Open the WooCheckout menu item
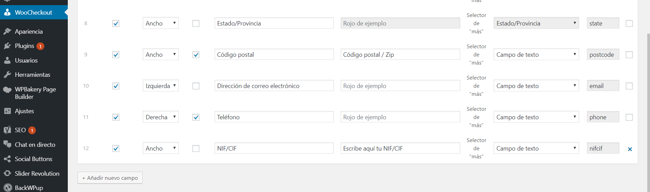This screenshot has height=192, width=650. [x=33, y=13]
